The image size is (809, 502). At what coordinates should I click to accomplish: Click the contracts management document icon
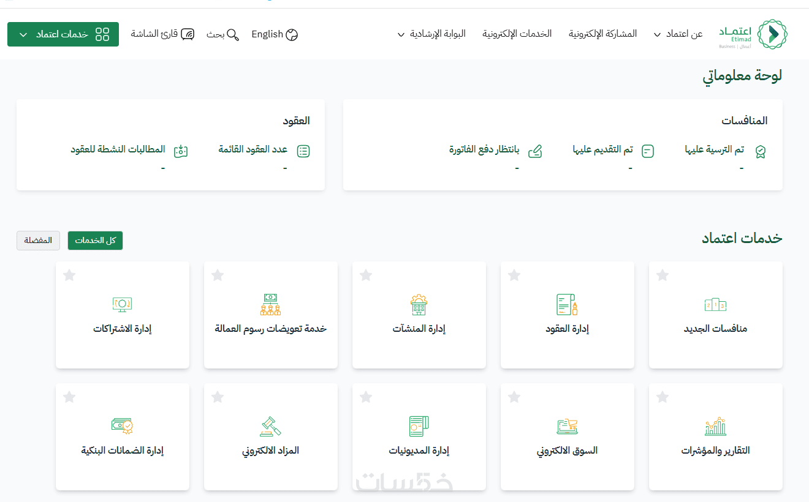567,304
